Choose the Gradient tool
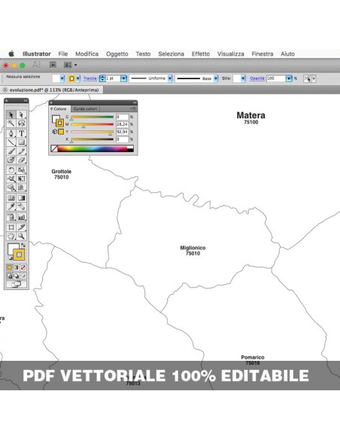This screenshot has width=340, height=440. click(x=21, y=198)
